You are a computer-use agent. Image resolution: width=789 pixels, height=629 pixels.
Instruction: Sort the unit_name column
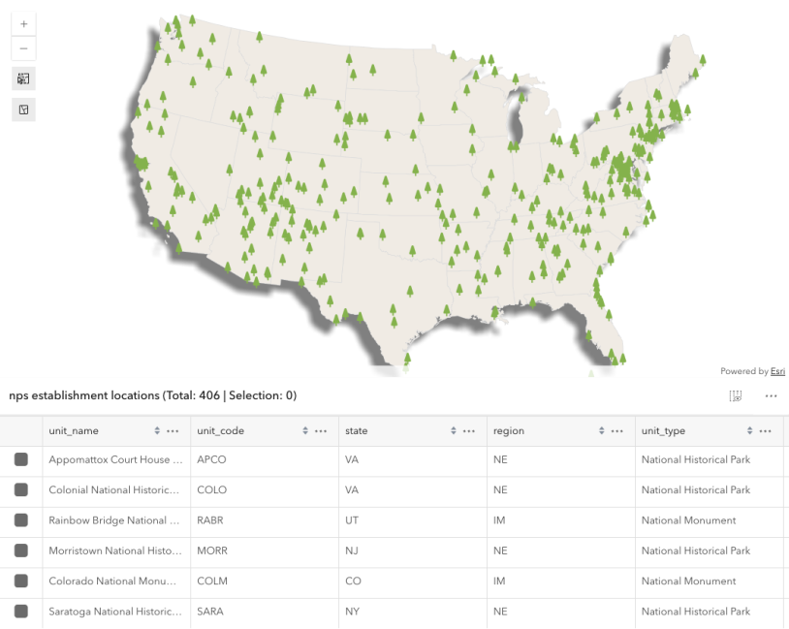[x=157, y=431]
